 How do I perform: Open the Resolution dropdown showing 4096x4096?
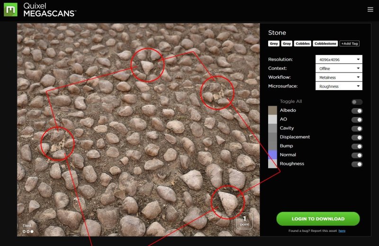(339, 60)
